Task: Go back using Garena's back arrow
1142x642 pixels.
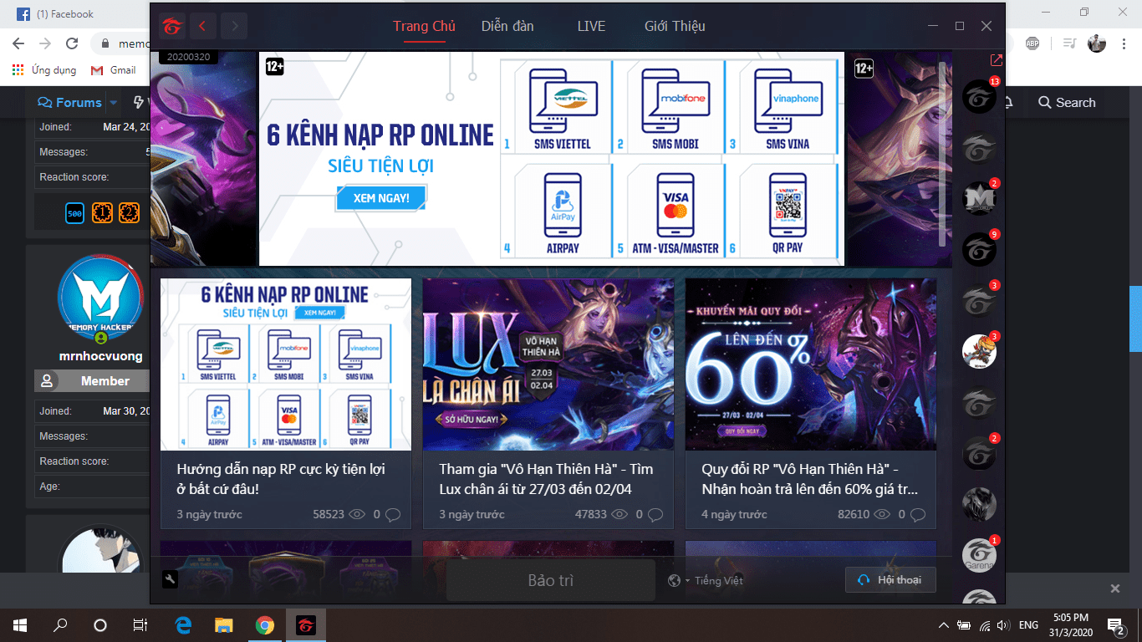Action: (202, 26)
